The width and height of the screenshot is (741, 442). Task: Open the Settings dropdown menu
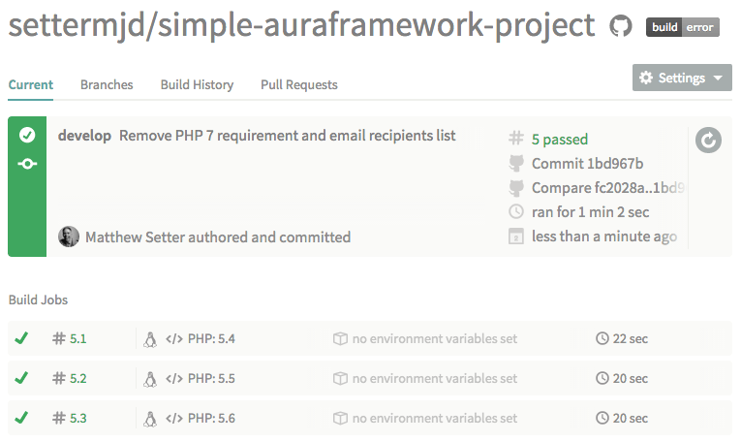click(x=682, y=79)
